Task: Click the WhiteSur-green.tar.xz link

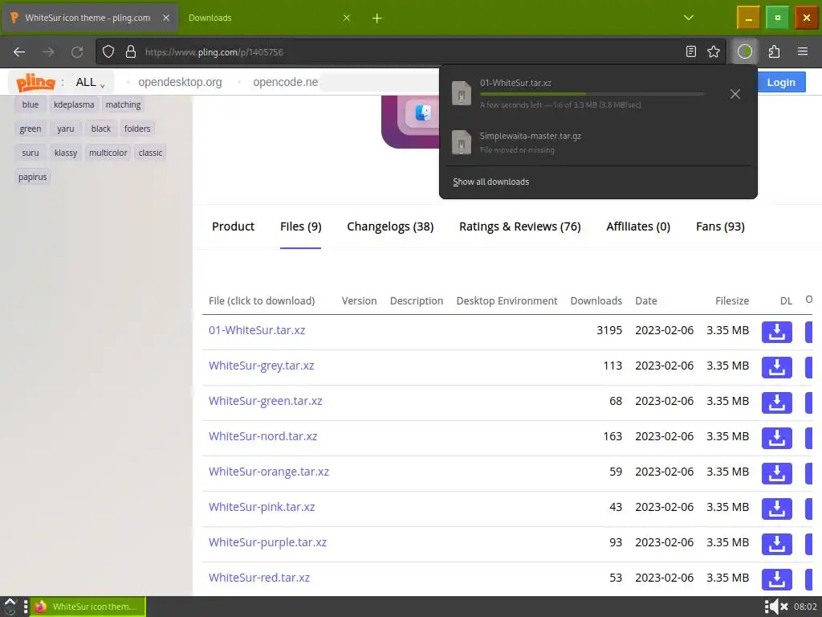Action: [x=265, y=401]
